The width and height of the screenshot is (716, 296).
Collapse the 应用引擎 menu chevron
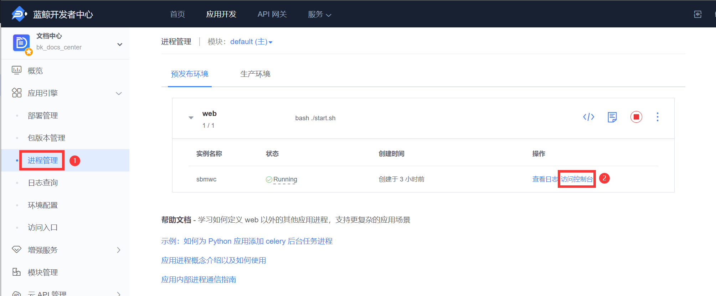[x=119, y=94]
